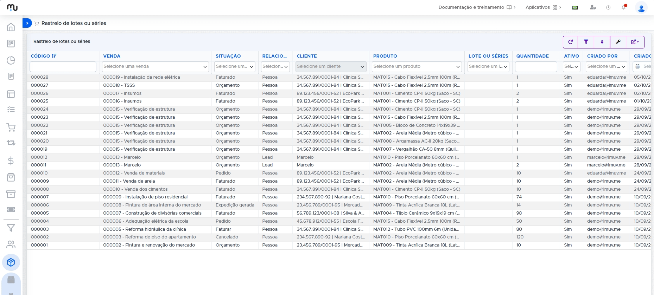Open the 'Selecione uma venda' dropdown
Screen dimensions: 654x295
[155, 66]
